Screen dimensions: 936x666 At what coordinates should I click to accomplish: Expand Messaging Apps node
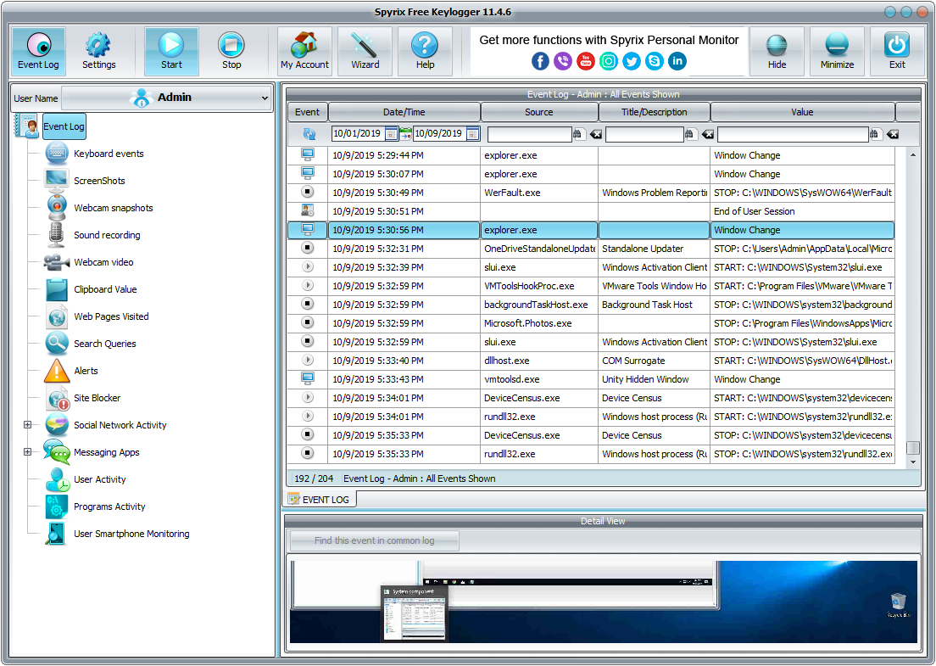27,452
